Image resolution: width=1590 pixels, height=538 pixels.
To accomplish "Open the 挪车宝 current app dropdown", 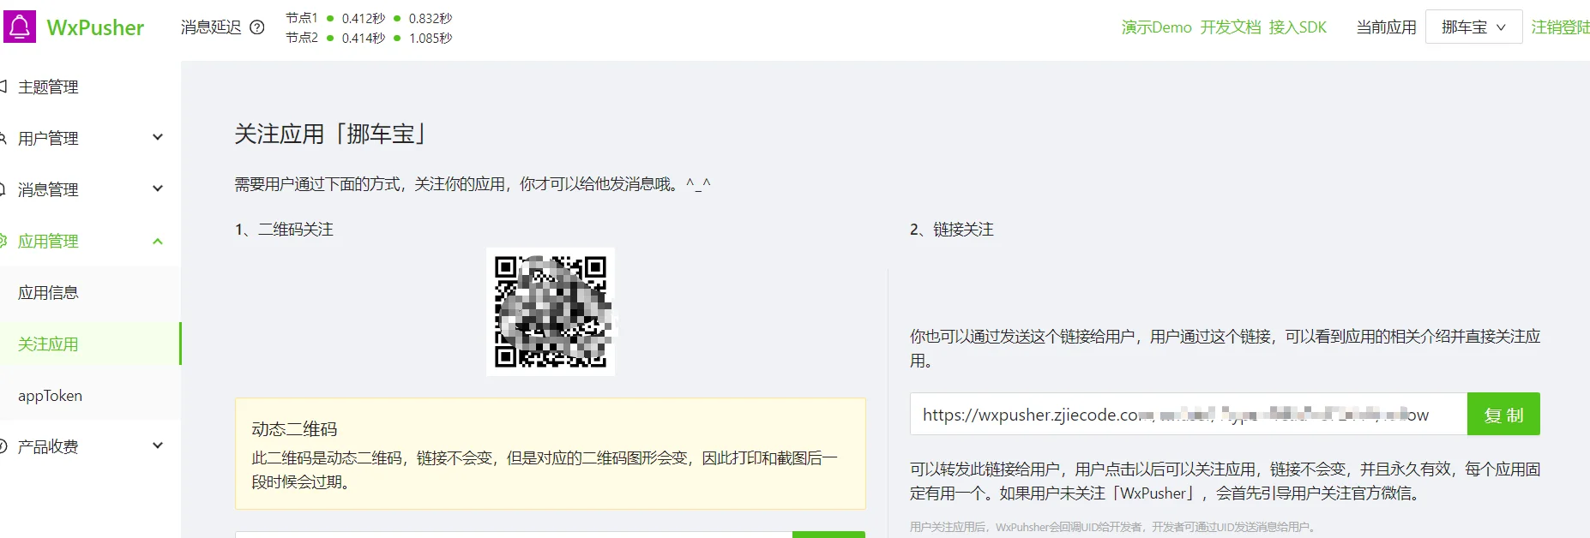I will click(1473, 27).
